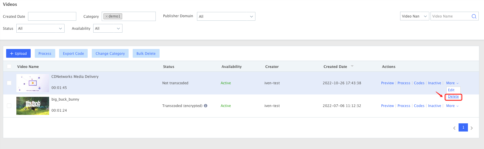Screen dimensions: 484x149
Task: Click Active availability for CDNetworks Media Delivery
Action: click(x=226, y=83)
